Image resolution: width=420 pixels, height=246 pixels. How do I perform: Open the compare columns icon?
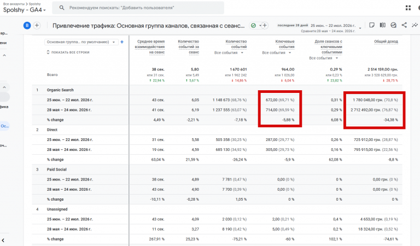pos(382,25)
